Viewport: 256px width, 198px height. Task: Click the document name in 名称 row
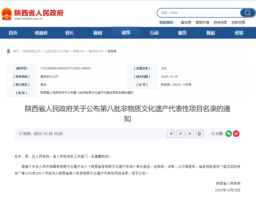click(87, 93)
